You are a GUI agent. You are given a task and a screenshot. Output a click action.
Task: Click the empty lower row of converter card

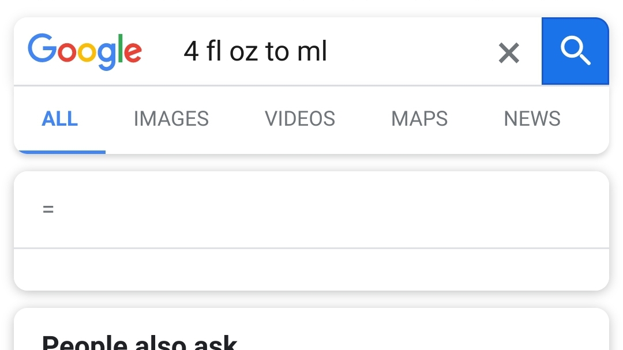[311, 270]
